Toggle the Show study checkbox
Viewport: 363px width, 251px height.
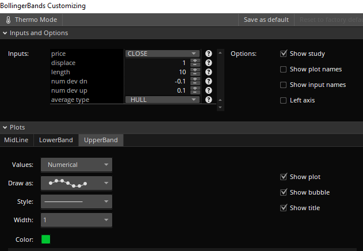(284, 54)
